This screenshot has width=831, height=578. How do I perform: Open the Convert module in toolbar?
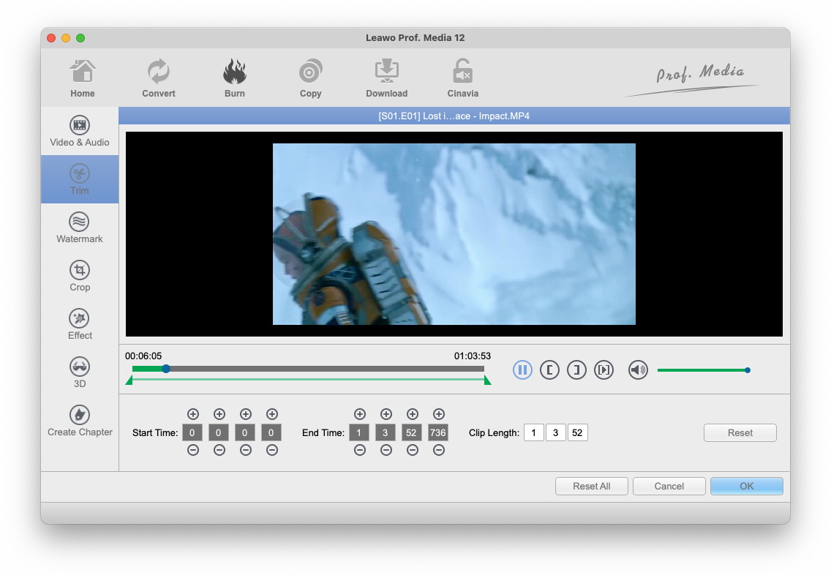pos(159,78)
